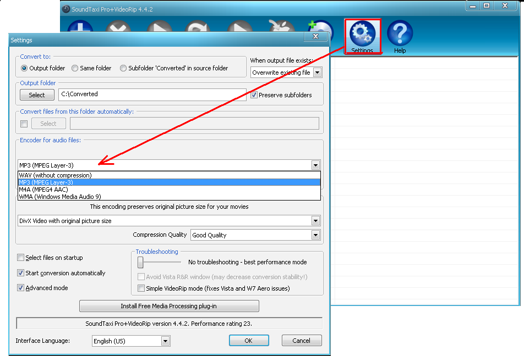Viewport: 524px width, 356px height.
Task: Disable Advanced mode checkbox
Action: [21, 288]
